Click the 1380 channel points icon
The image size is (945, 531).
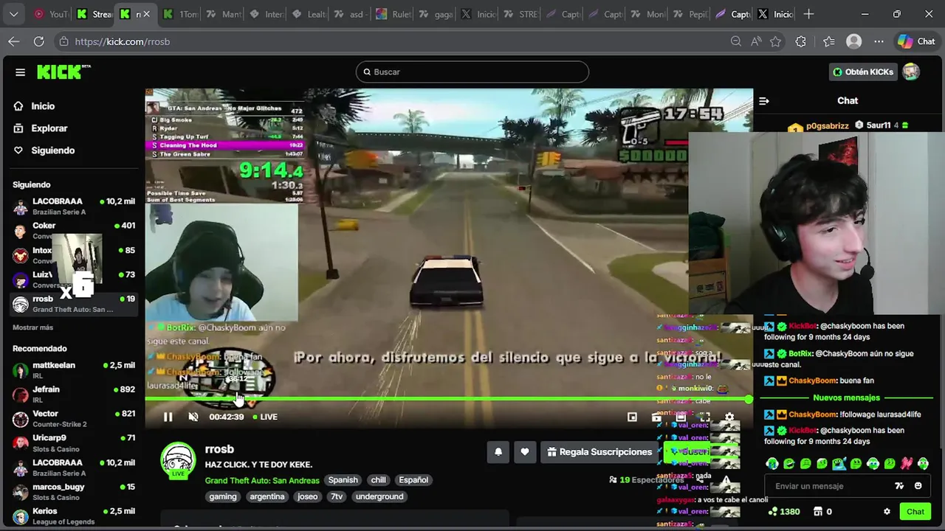point(772,512)
